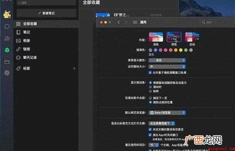Open the 在全屏幕视图下 tab preference dropdown
This screenshot has height=151, width=235.
[x=162, y=124]
